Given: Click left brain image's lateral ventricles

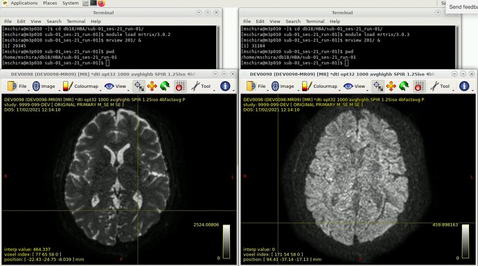Looking at the screenshot, I should (x=117, y=154).
